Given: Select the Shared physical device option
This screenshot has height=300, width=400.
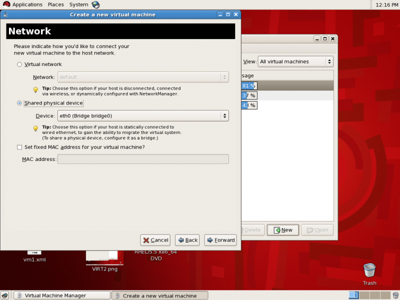Looking at the screenshot, I should [19, 103].
